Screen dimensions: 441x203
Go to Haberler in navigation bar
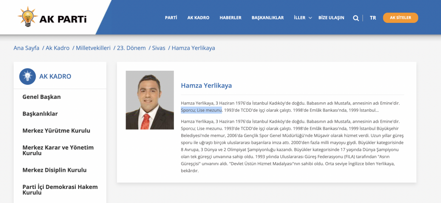point(230,18)
